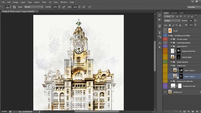Select Layer 1 copy 6 mask thumbnail
This screenshot has height=113, width=201.
[181, 70]
